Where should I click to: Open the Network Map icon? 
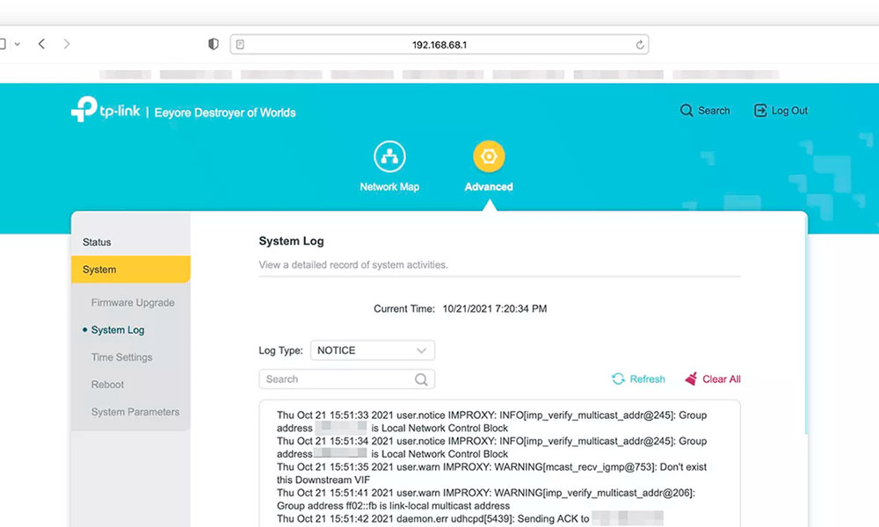point(389,157)
